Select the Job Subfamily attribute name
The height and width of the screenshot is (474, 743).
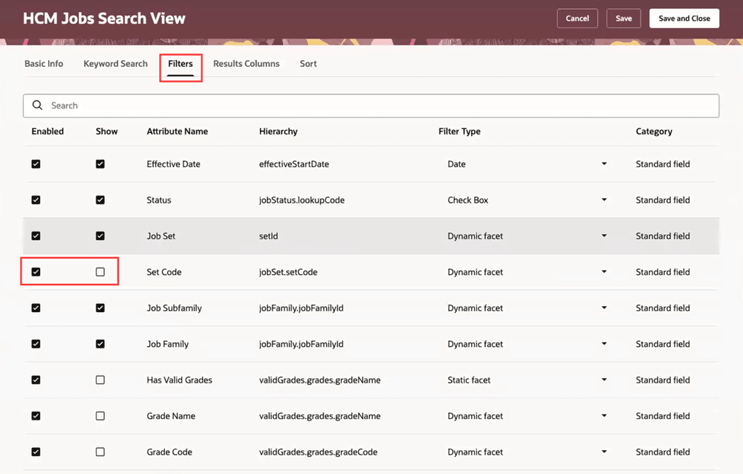174,308
